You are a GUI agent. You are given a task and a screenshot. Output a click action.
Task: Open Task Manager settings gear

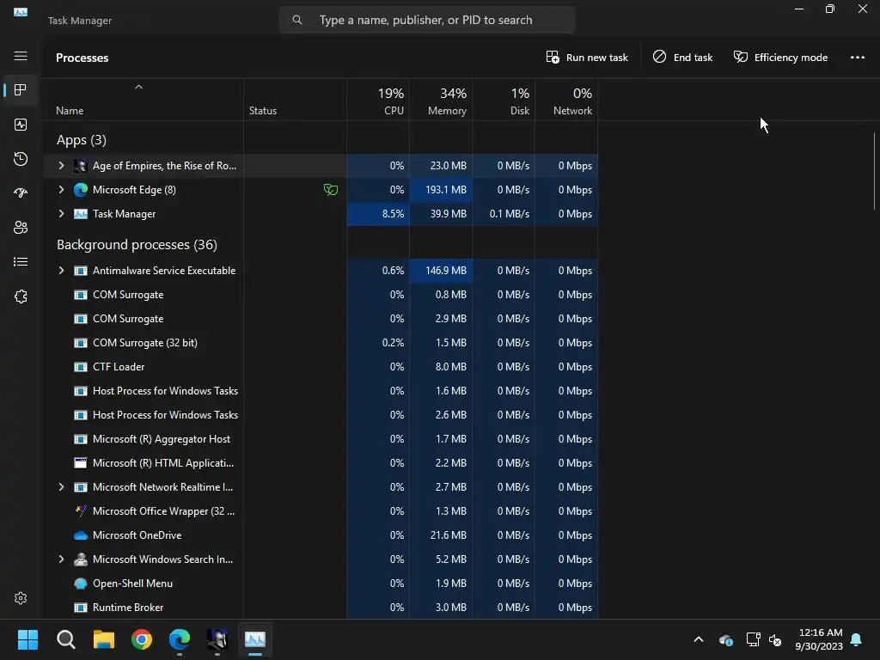[21, 598]
